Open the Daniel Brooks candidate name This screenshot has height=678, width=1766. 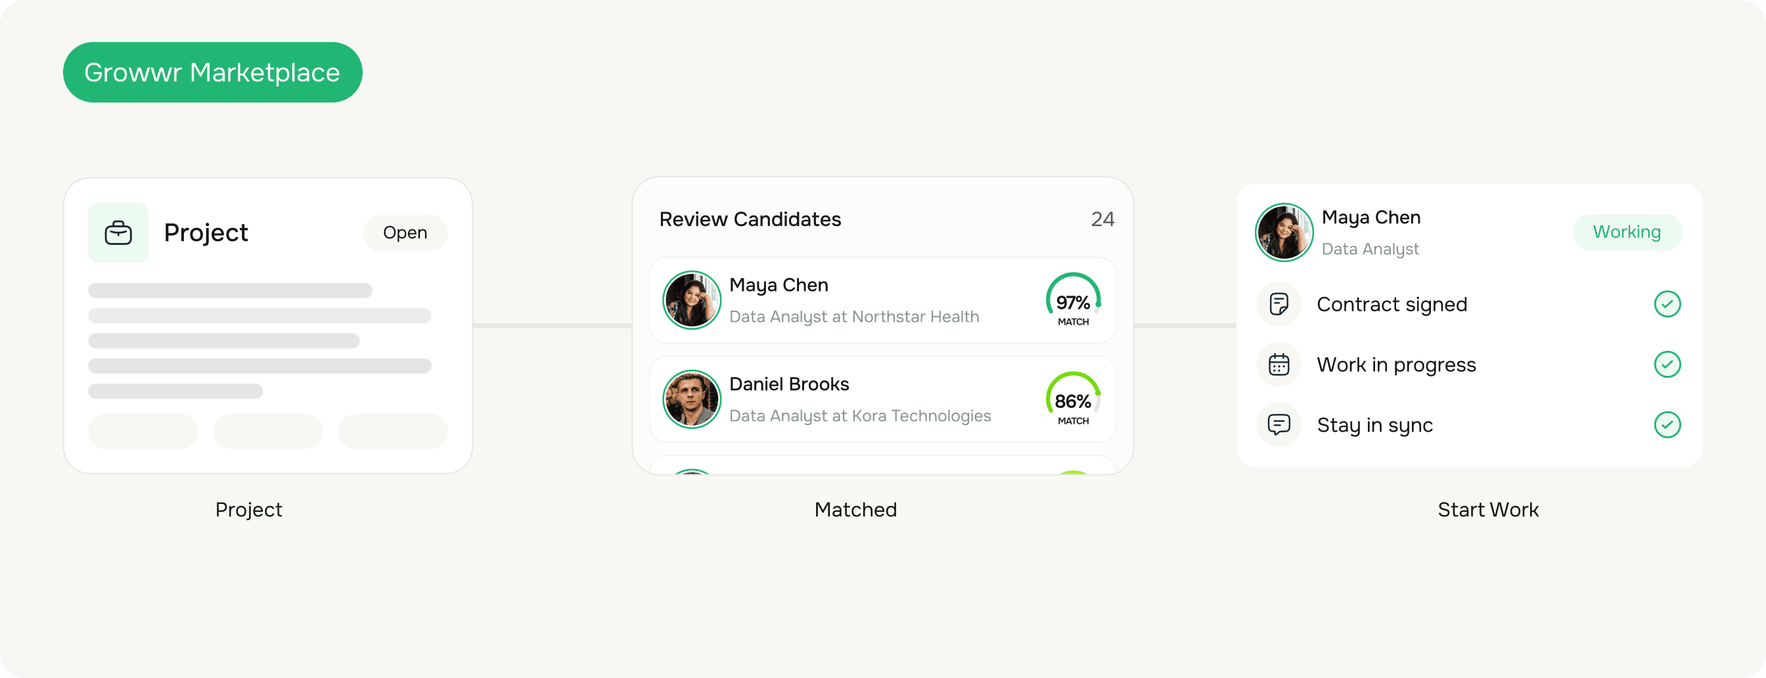(x=789, y=384)
